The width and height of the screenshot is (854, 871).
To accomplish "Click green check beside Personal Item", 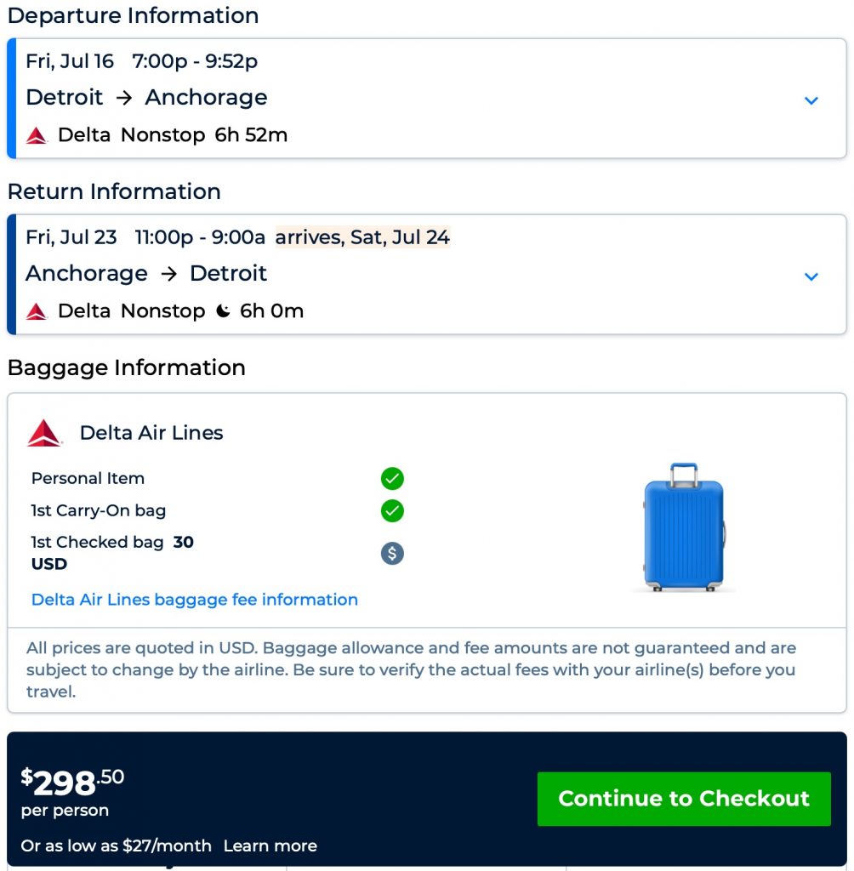I will [392, 479].
